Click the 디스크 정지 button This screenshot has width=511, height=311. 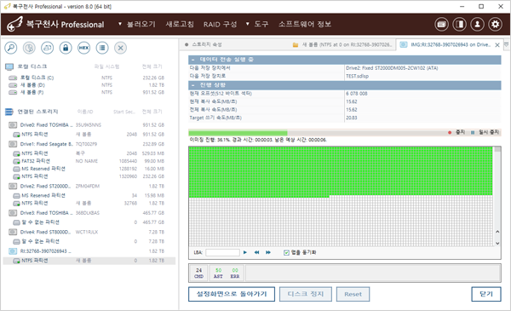[306, 294]
